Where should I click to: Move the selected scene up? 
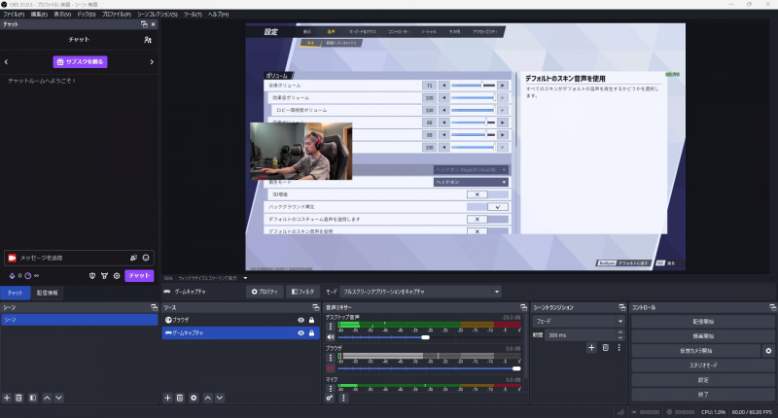click(x=47, y=398)
